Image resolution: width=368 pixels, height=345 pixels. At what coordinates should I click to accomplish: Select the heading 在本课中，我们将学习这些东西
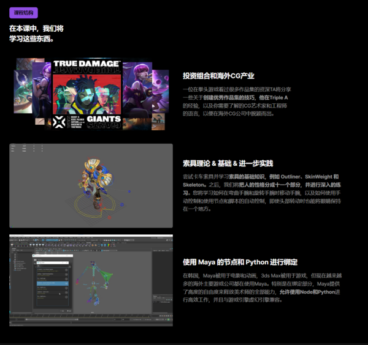coord(36,34)
